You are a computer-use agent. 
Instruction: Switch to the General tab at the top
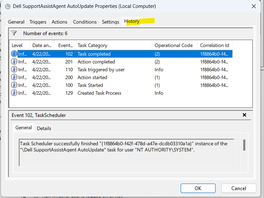(x=16, y=22)
